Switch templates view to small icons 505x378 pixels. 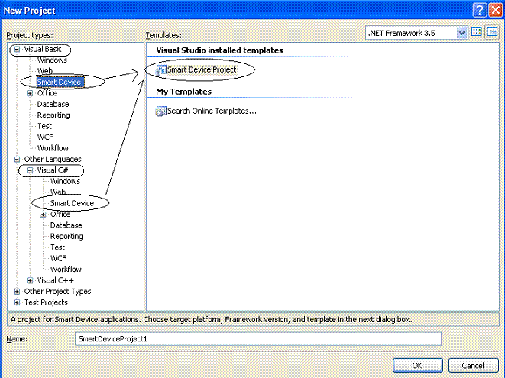point(492,32)
